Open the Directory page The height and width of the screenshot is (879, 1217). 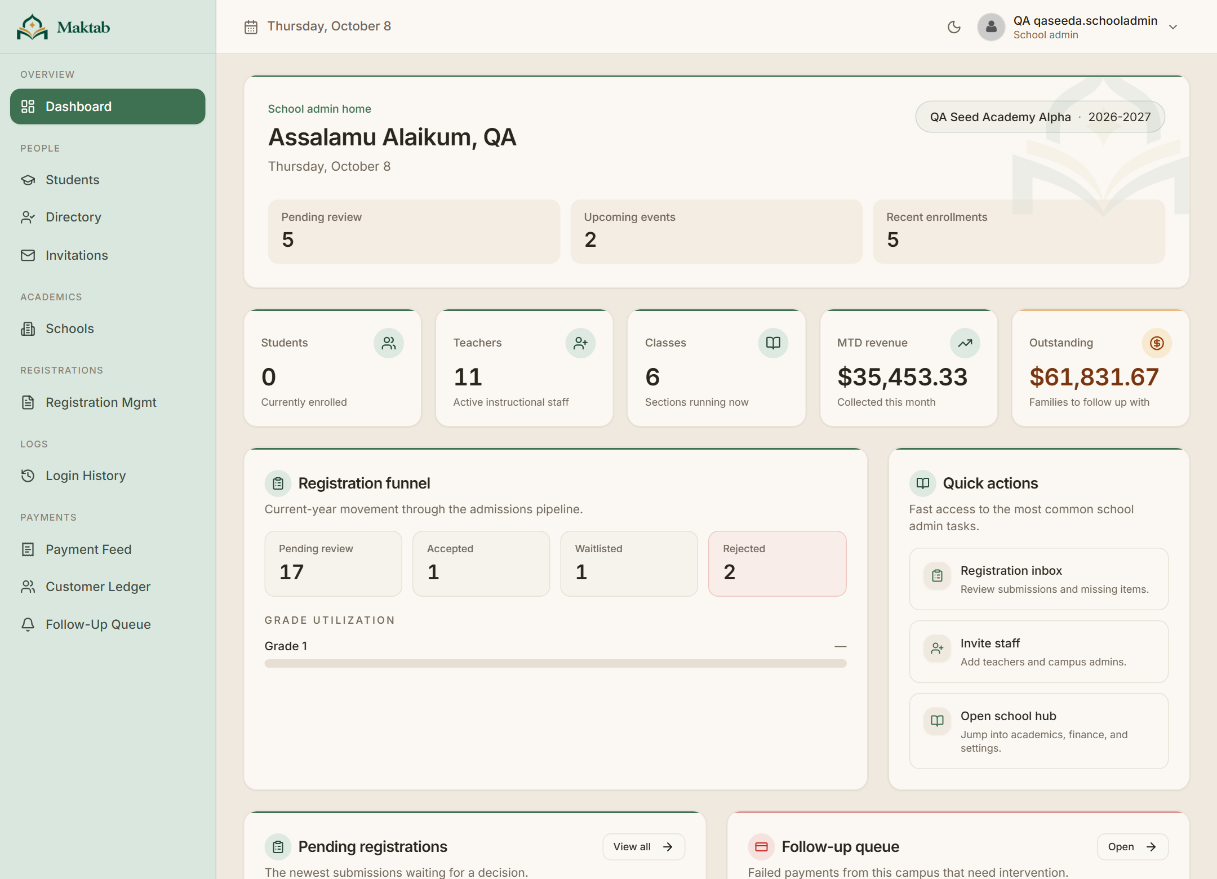pos(108,217)
